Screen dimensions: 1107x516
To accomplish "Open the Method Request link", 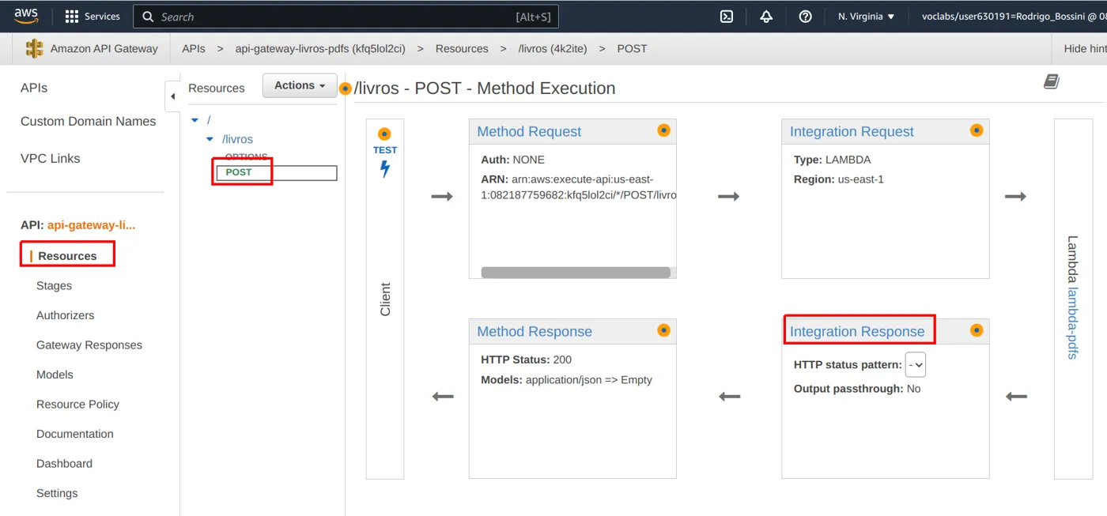I will point(529,132).
